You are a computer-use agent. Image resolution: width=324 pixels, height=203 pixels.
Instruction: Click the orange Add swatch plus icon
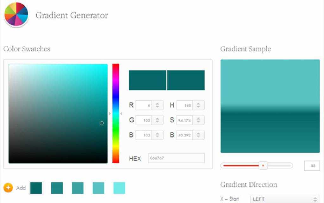pyautogui.click(x=8, y=188)
